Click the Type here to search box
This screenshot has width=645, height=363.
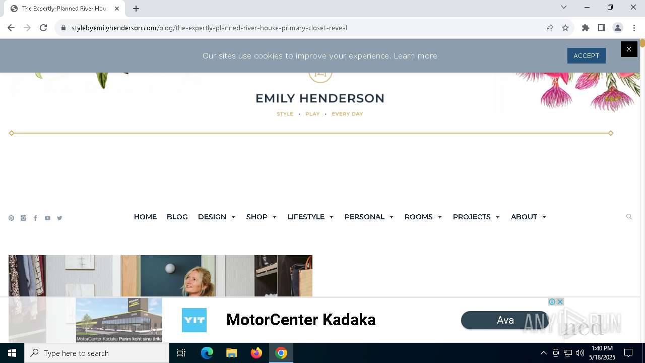click(x=97, y=353)
